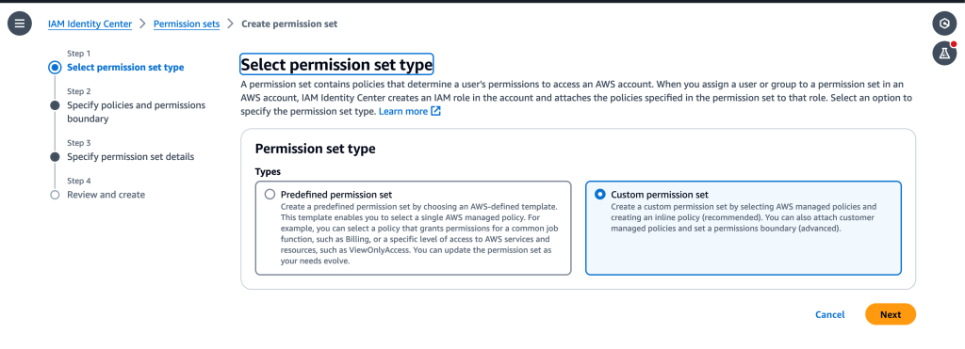Click the Step 3 wizard indicator dot
965x349 pixels.
(x=55, y=157)
